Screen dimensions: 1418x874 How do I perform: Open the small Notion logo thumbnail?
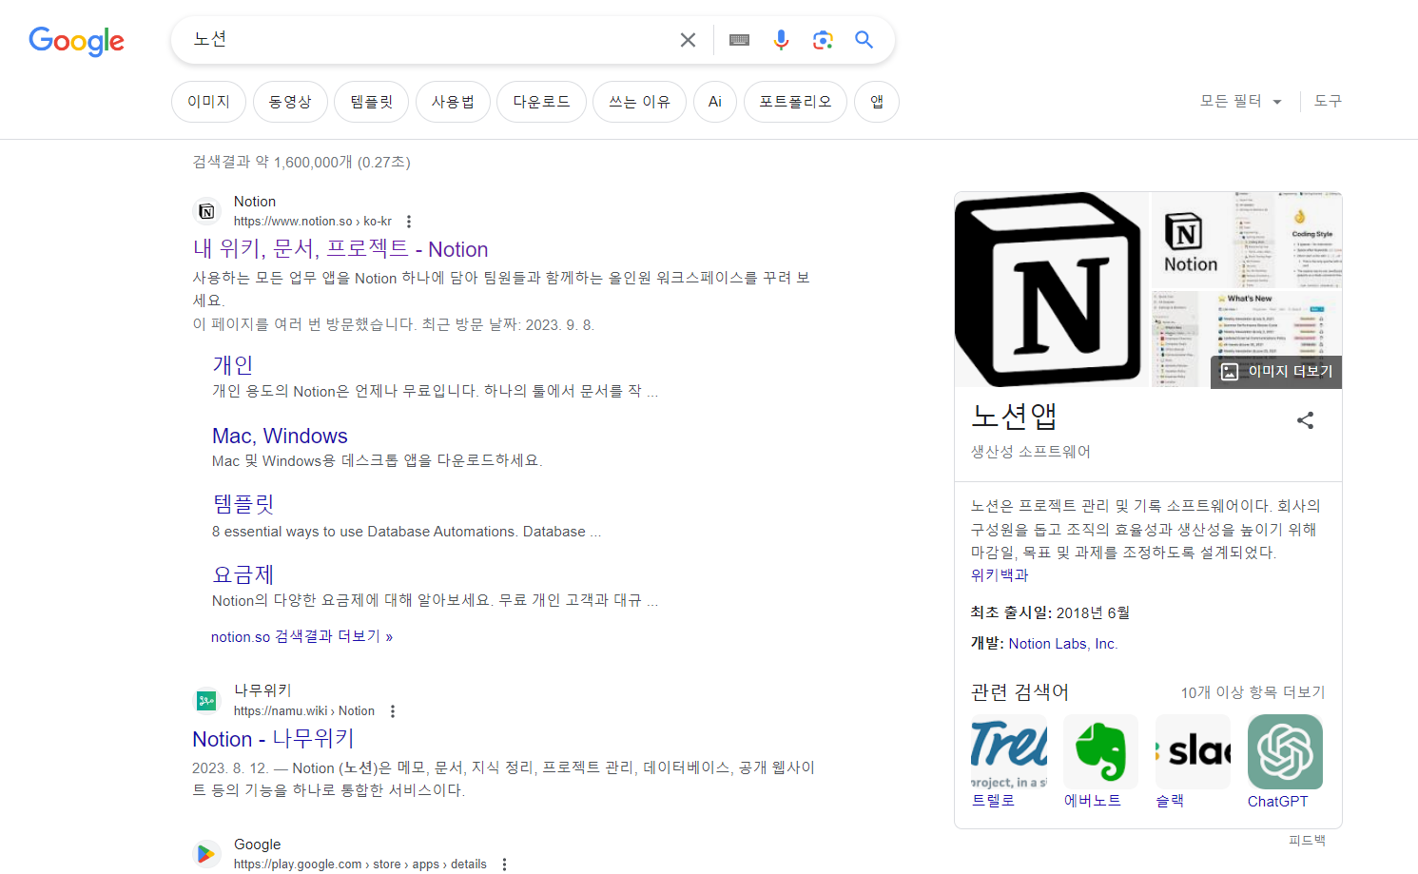point(1191,241)
